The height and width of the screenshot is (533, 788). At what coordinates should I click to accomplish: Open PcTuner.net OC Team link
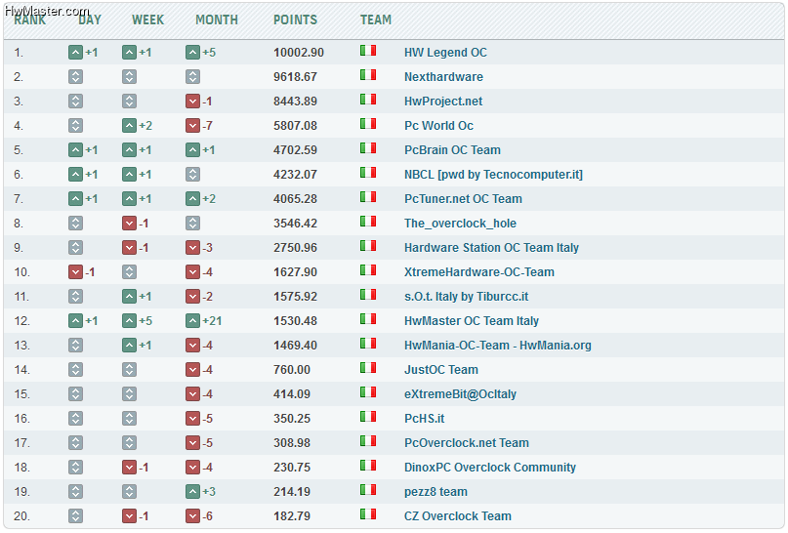[x=463, y=199]
